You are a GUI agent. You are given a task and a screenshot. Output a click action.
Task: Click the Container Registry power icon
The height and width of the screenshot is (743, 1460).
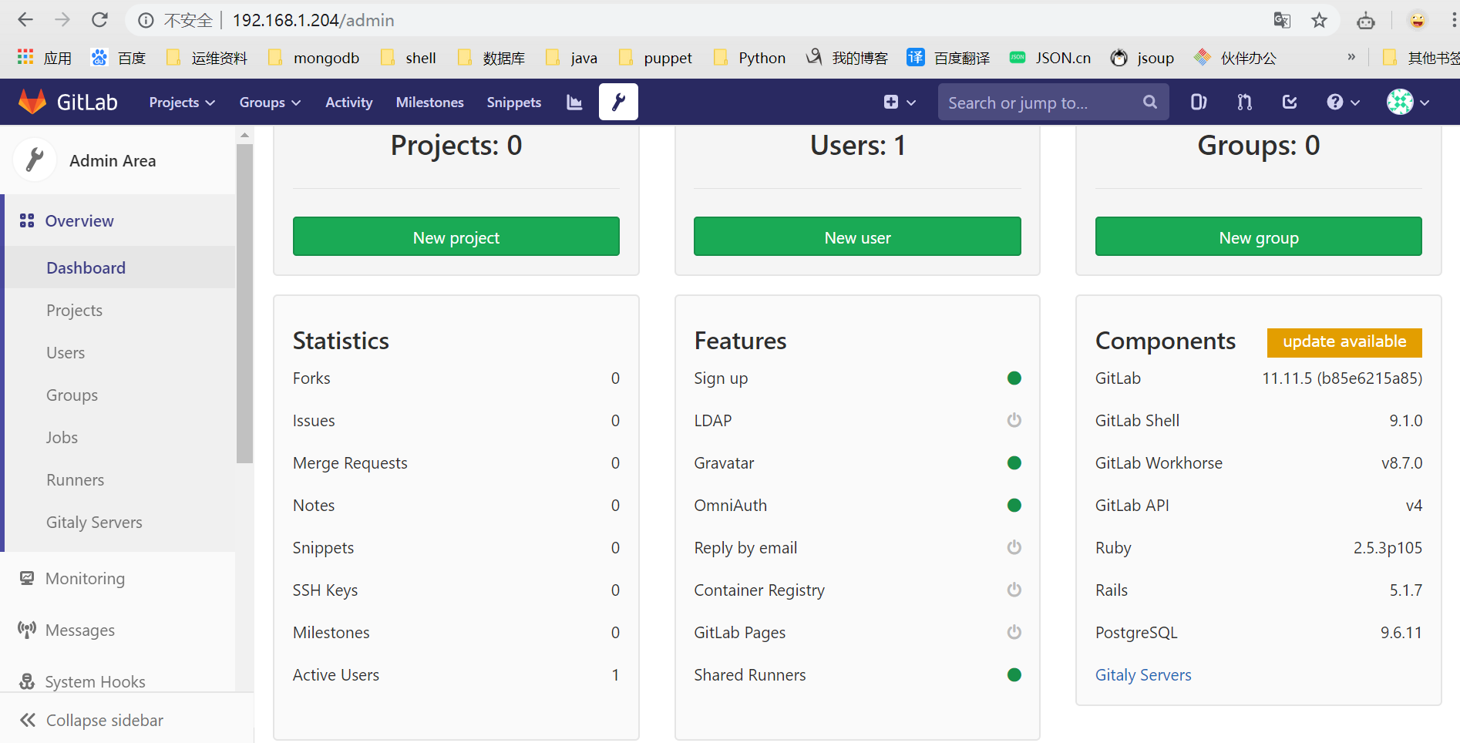1014,590
